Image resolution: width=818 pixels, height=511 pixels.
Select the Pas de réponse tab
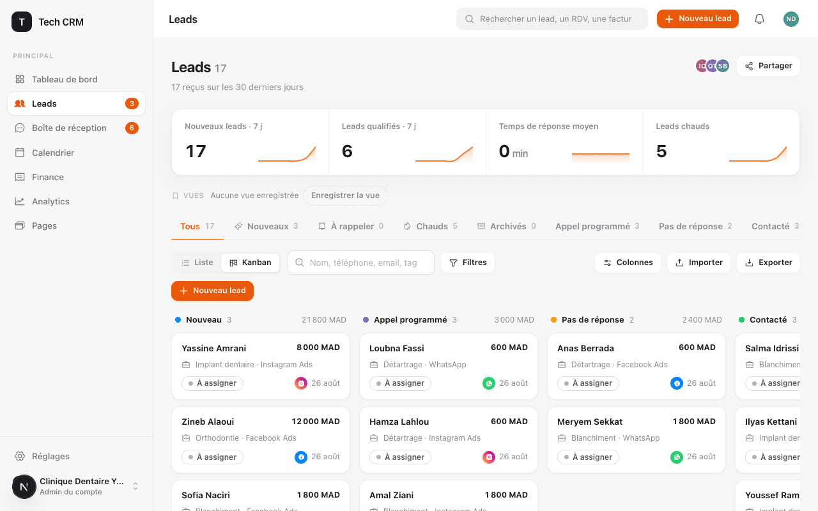point(695,226)
